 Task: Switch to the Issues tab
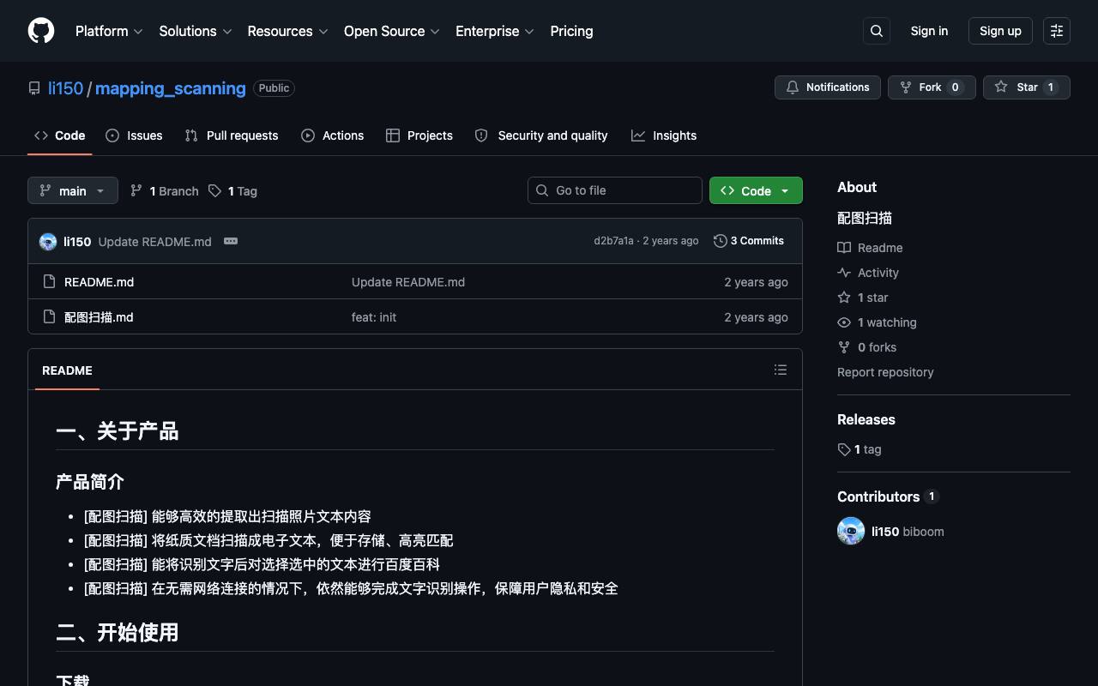pos(134,135)
